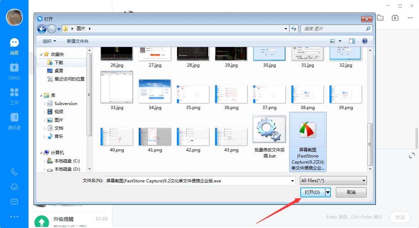Toggle the folder panel icon at top right
419x228 pixels.
pyautogui.click(x=380, y=17)
